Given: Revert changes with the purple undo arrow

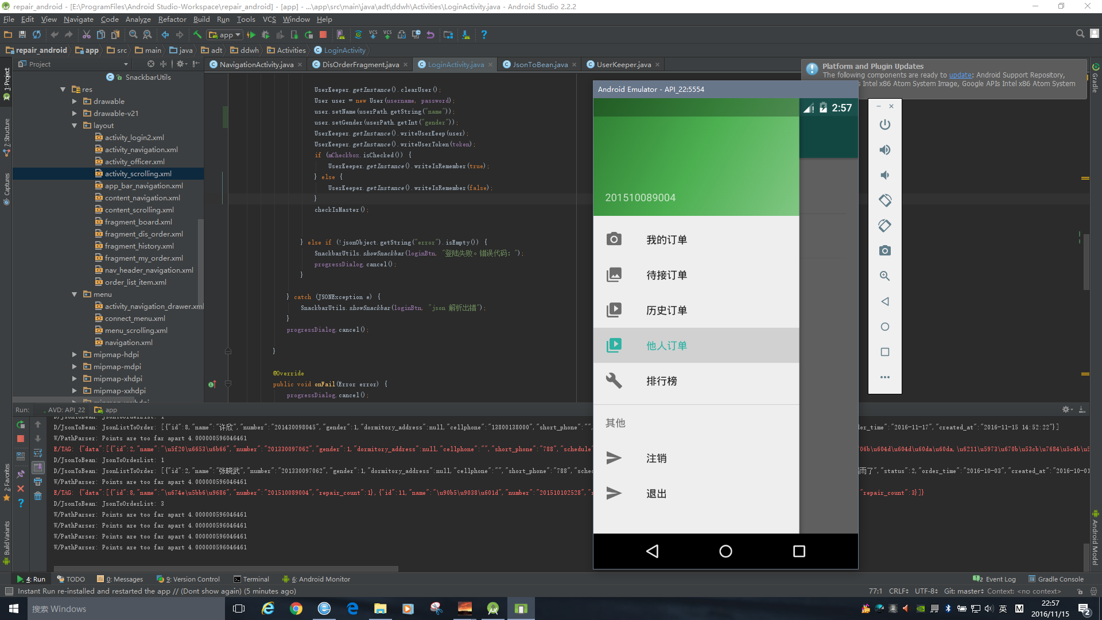Looking at the screenshot, I should [x=430, y=35].
